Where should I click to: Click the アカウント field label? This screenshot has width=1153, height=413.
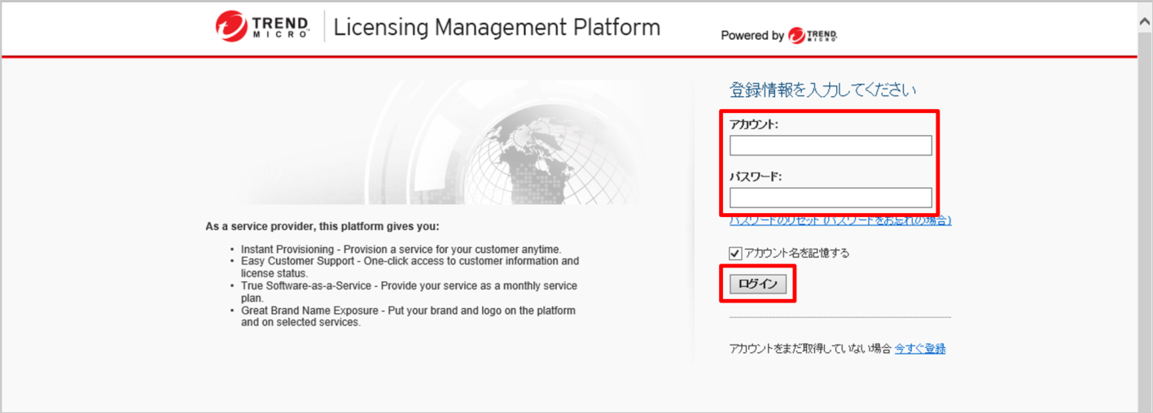click(754, 124)
